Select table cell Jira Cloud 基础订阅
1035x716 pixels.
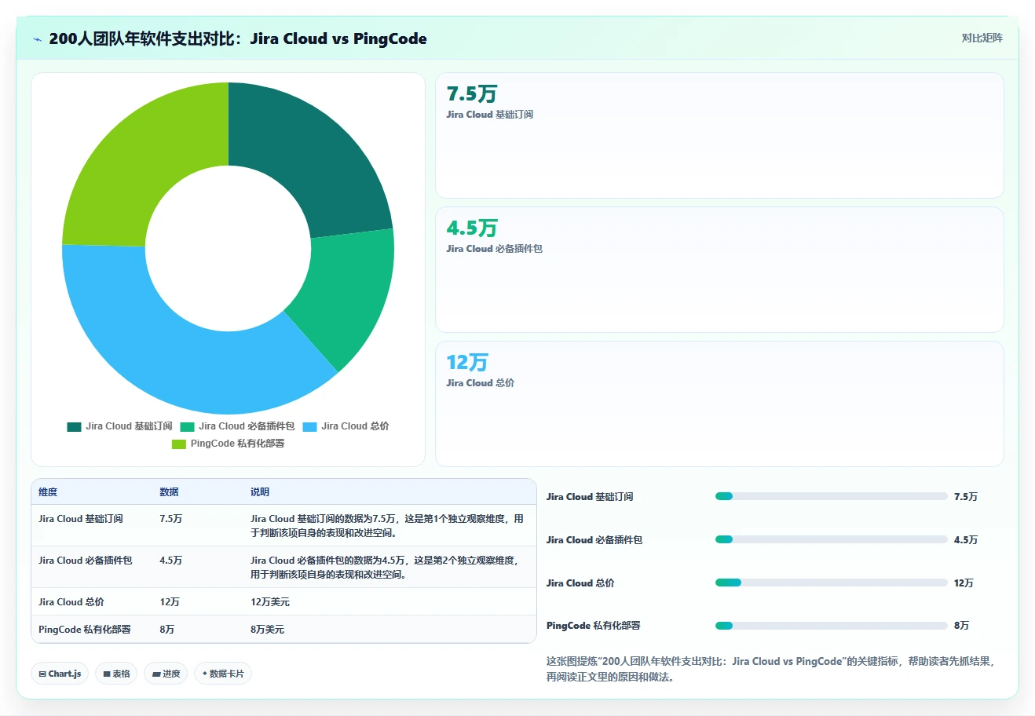pos(81,519)
